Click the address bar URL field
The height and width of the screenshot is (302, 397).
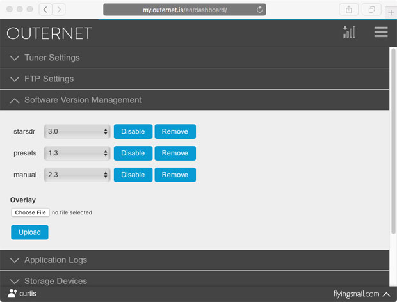pyautogui.click(x=184, y=10)
